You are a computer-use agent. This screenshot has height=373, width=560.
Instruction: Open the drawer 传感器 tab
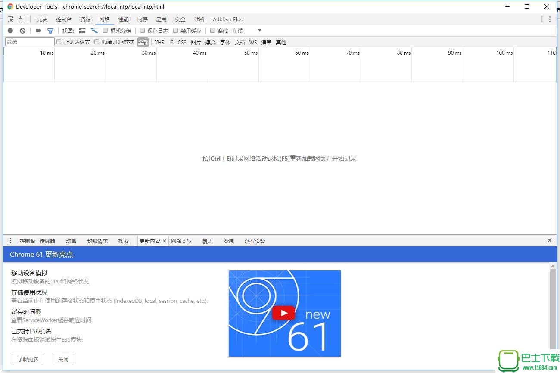click(x=47, y=241)
